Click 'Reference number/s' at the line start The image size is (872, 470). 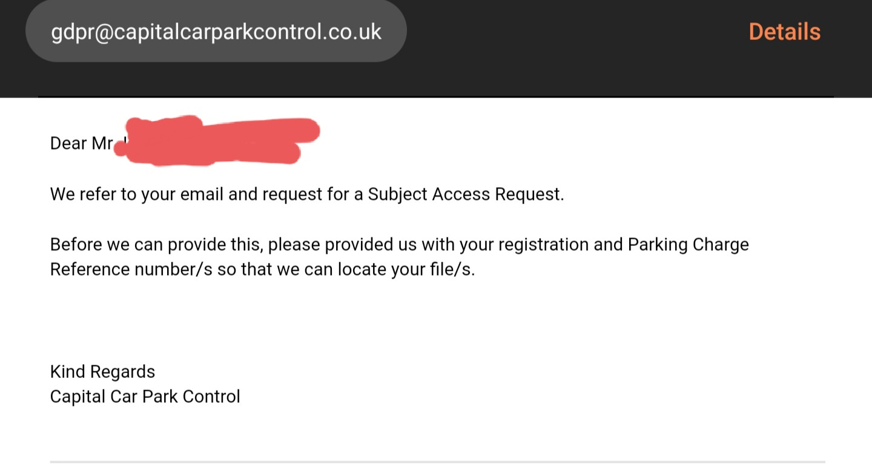point(131,270)
